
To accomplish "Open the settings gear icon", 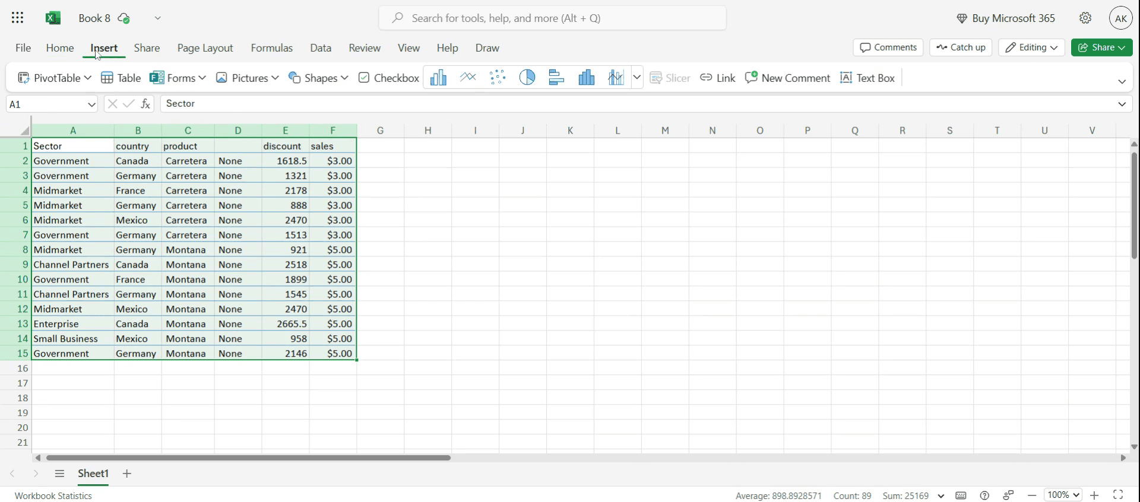I will tap(1085, 18).
